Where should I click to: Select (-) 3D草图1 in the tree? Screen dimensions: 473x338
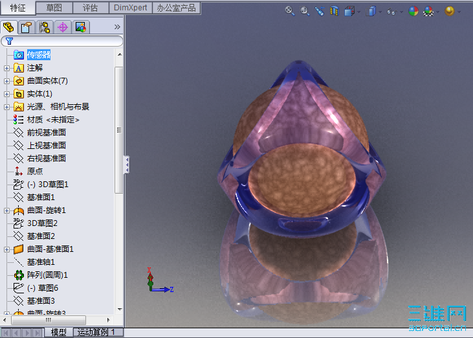point(48,185)
